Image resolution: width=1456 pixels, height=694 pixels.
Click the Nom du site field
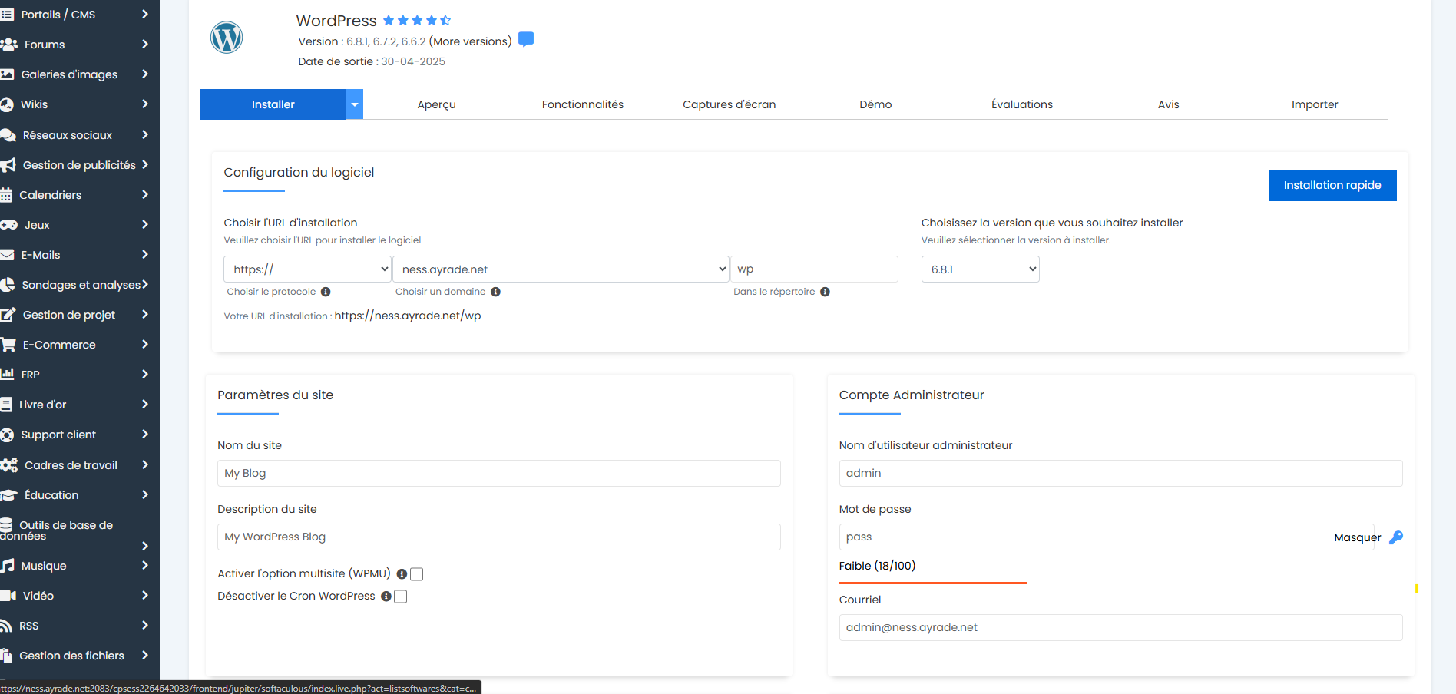click(499, 474)
